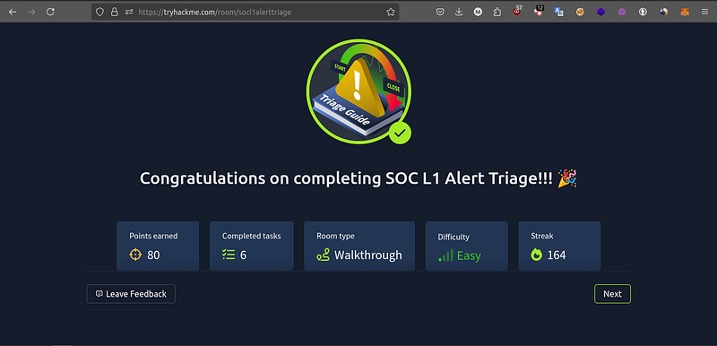Open the uBlock Origin extension showing 57
The width and height of the screenshot is (717, 346).
point(517,12)
